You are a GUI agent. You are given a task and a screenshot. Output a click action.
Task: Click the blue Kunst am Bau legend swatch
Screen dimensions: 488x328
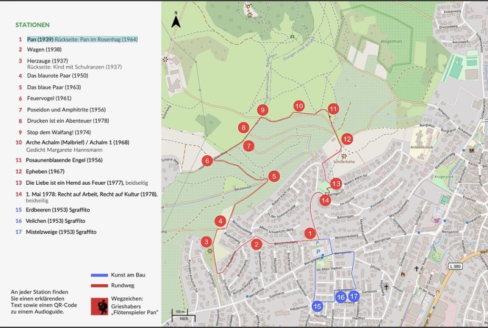pos(100,275)
